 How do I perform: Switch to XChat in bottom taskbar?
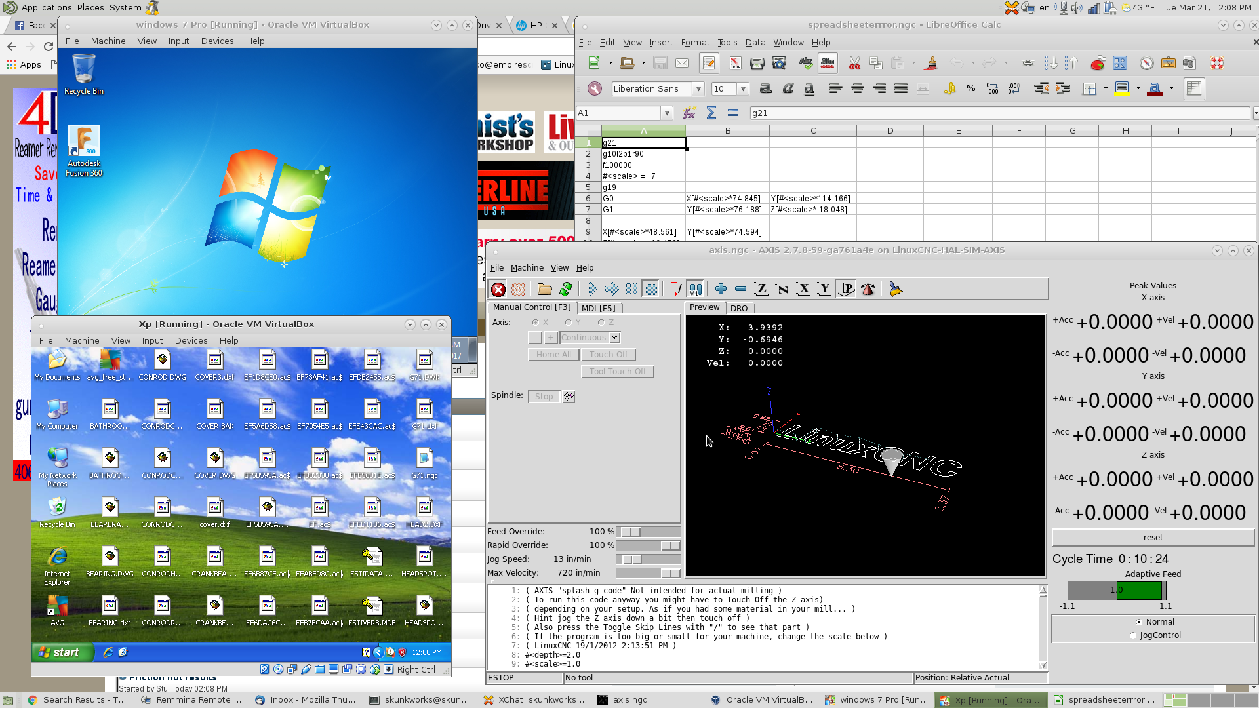point(534,700)
